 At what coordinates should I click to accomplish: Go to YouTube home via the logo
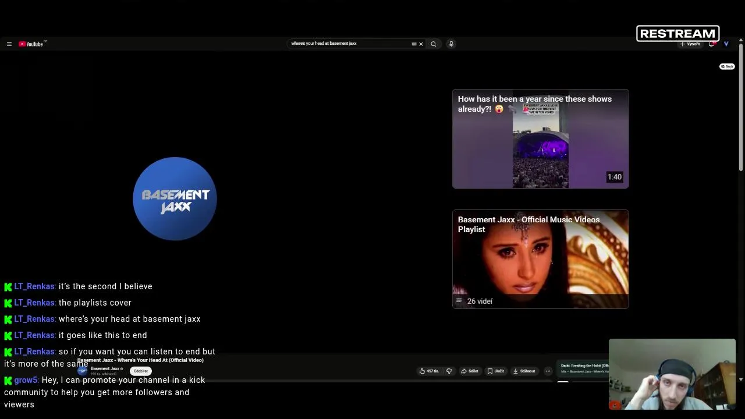(x=31, y=44)
